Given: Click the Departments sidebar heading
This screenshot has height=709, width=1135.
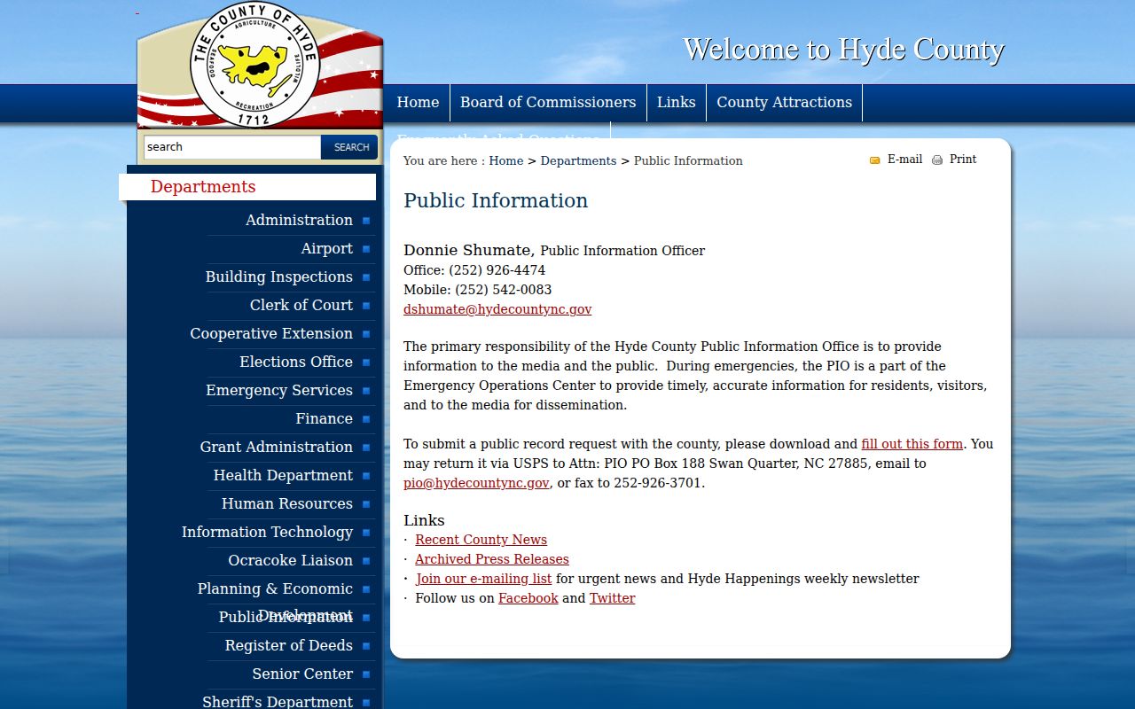Looking at the screenshot, I should point(203,186).
